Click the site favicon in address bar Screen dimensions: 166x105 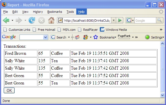tap(60, 20)
